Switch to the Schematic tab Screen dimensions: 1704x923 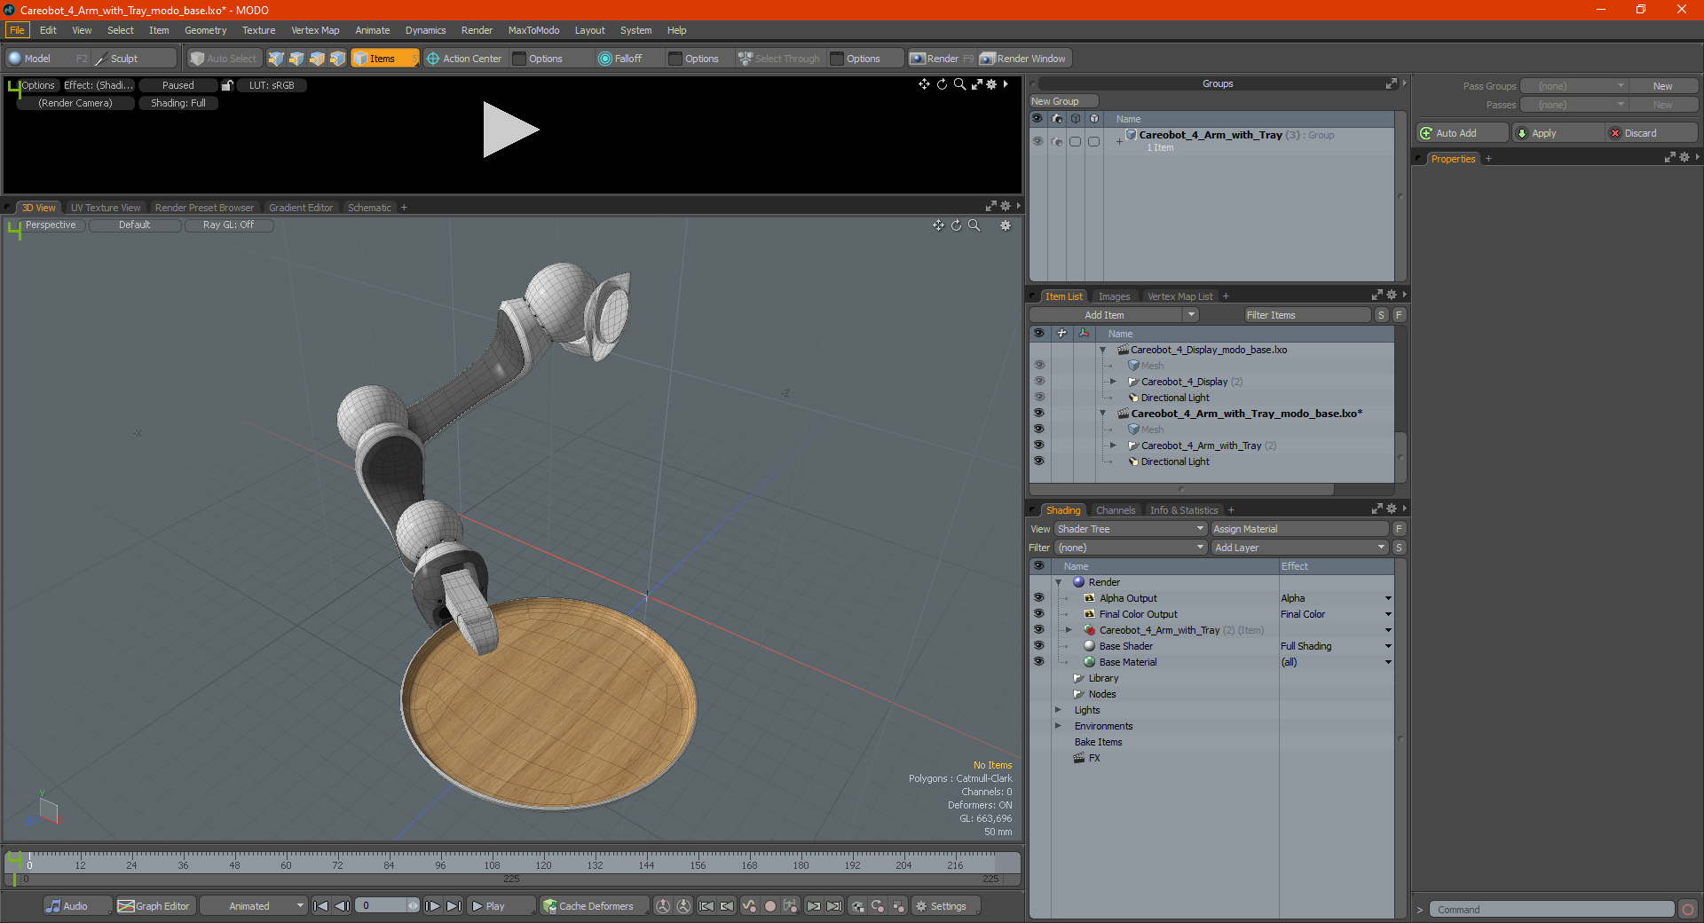pyautogui.click(x=369, y=208)
